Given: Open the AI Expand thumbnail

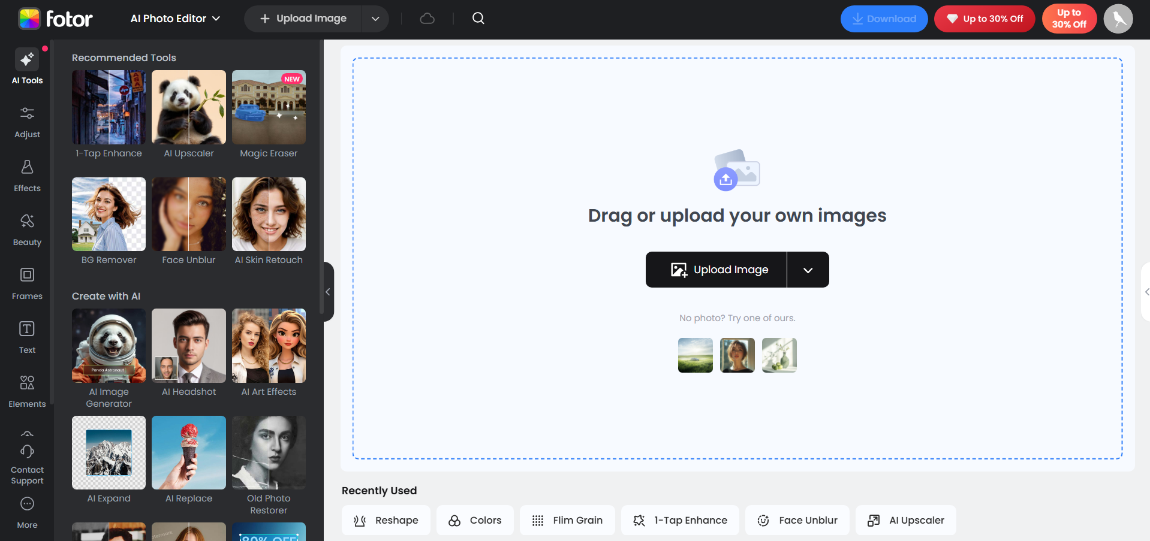Looking at the screenshot, I should (109, 452).
